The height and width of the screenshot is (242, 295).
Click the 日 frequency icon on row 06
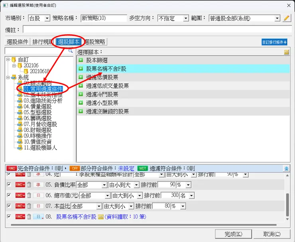coord(38,195)
